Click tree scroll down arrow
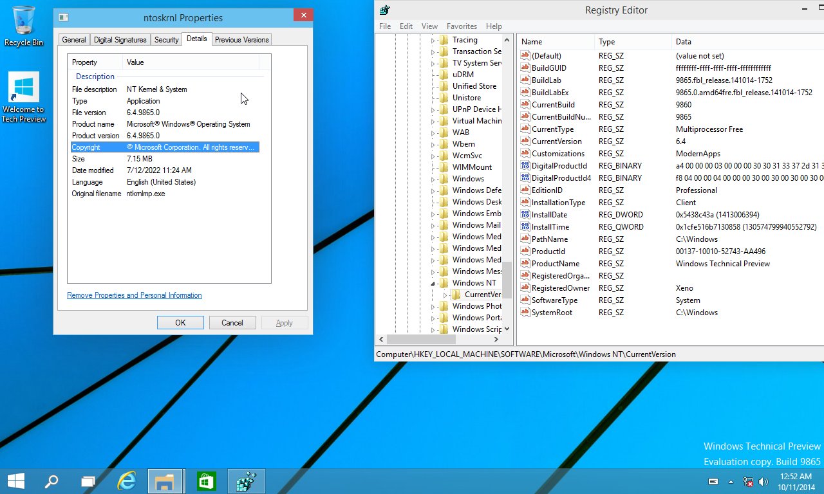 pos(507,329)
